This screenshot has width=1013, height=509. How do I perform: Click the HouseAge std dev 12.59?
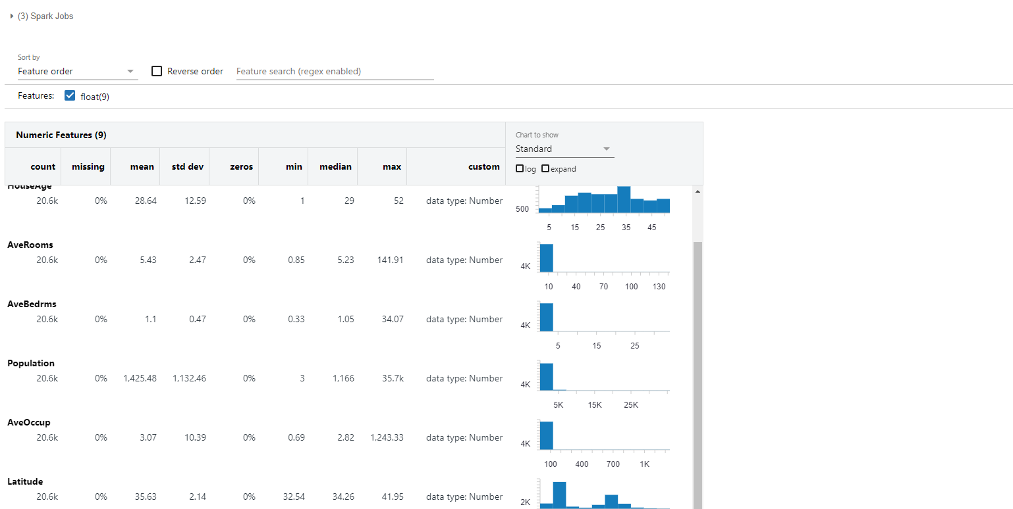point(195,201)
